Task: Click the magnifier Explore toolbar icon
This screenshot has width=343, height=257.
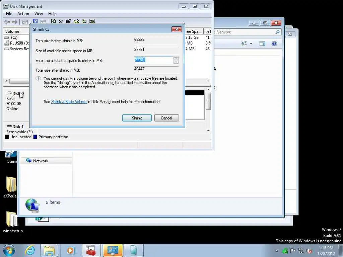Action: click(84, 21)
